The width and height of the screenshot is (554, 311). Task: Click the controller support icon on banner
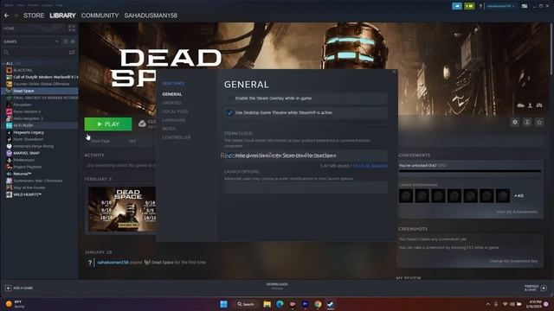point(539,105)
